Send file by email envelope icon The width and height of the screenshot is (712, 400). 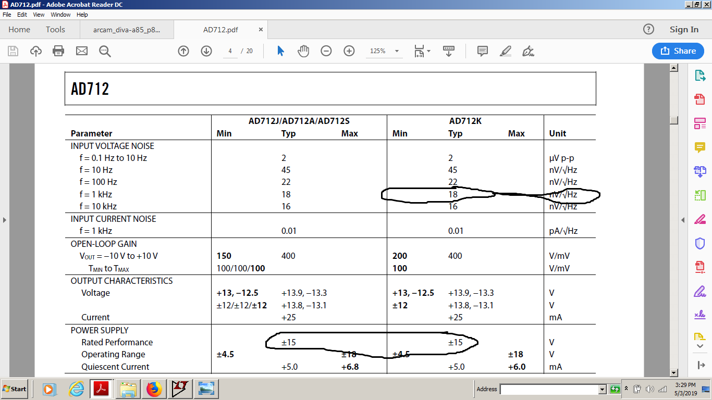click(x=82, y=51)
